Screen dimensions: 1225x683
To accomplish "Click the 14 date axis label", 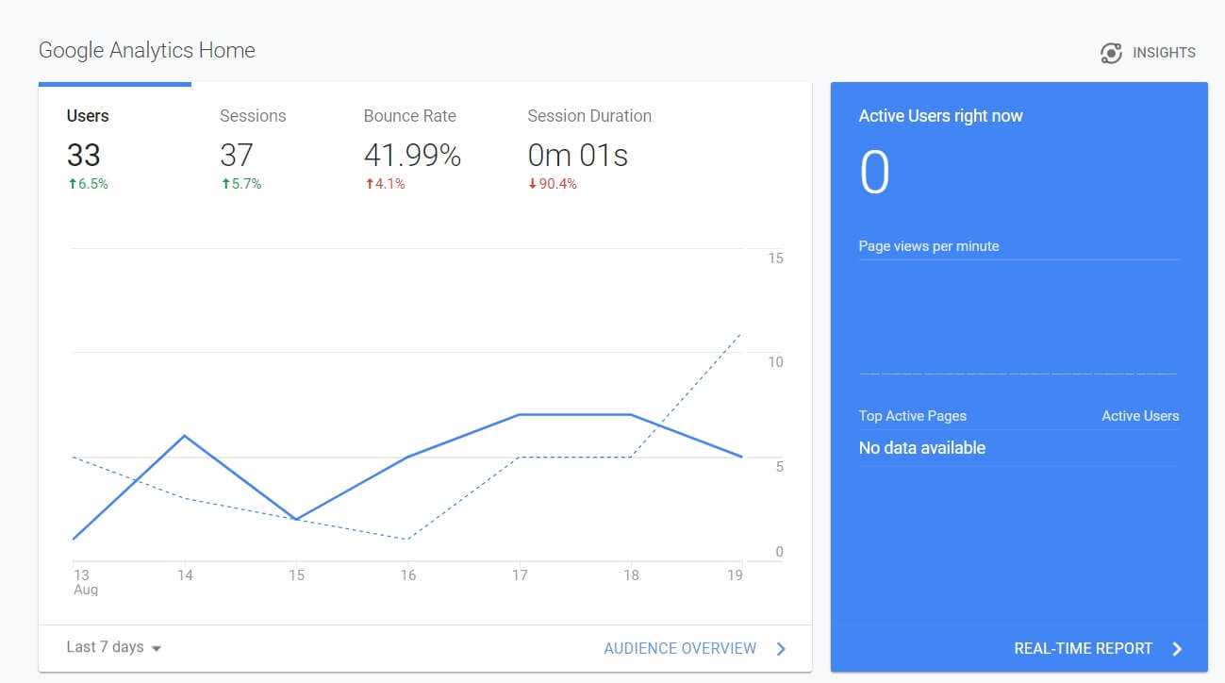I will click(185, 575).
